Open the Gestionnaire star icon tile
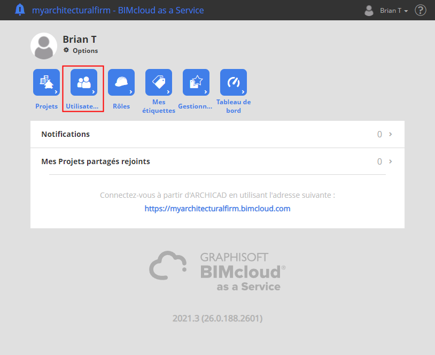 pos(196,82)
